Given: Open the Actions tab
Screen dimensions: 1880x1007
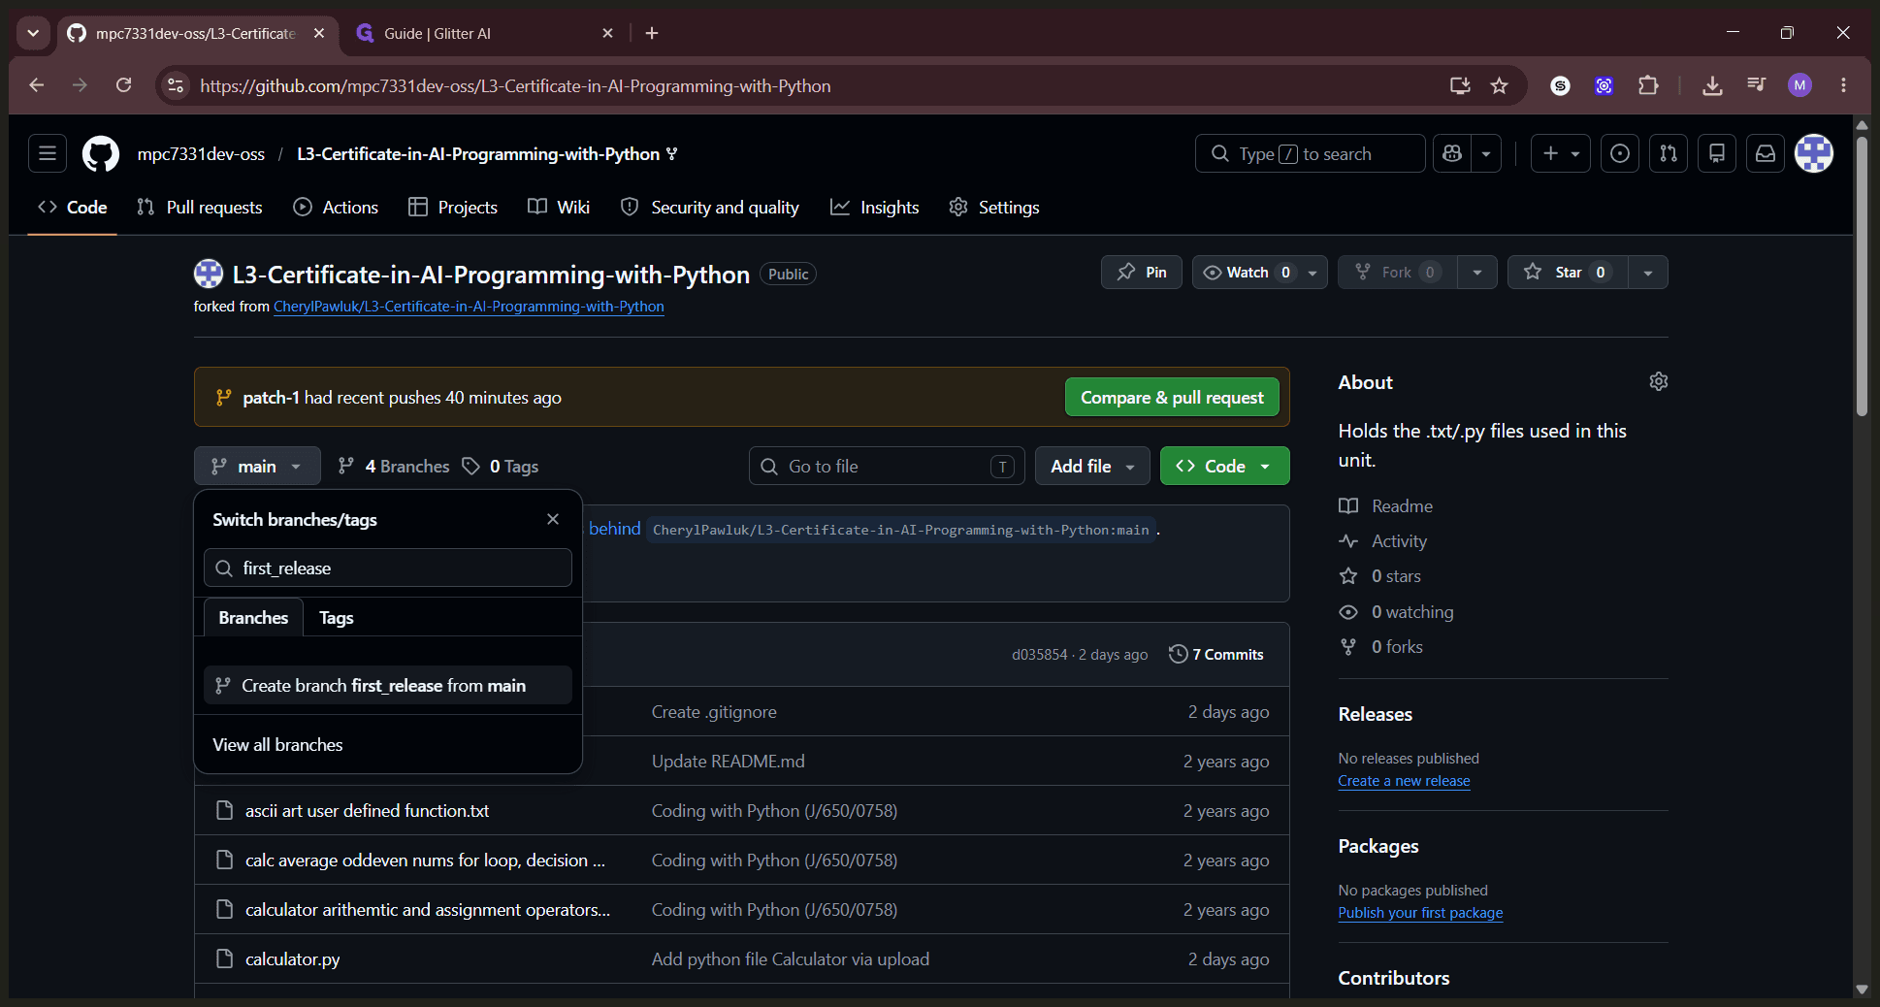Looking at the screenshot, I should (x=336, y=207).
